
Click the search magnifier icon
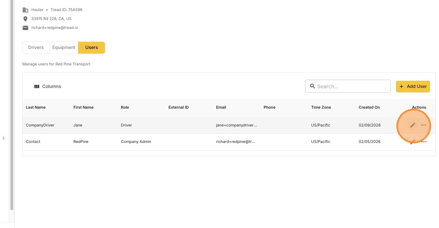[x=312, y=86]
